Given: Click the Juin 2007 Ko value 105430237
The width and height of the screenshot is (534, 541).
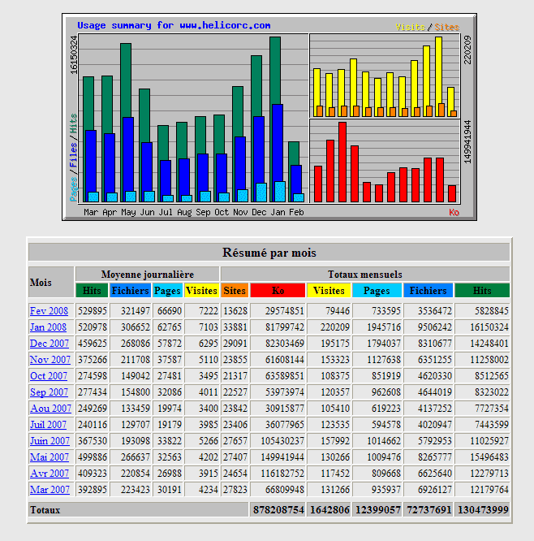Looking at the screenshot, I should click(282, 441).
